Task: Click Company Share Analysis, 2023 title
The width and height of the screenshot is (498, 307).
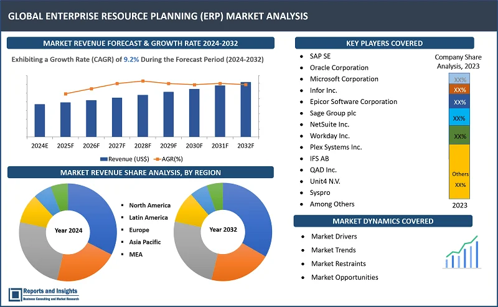Action: click(x=458, y=62)
